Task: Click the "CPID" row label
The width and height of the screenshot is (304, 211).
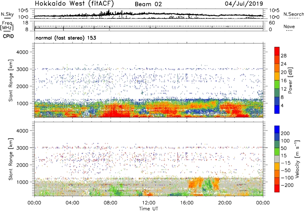Action: (x=8, y=36)
